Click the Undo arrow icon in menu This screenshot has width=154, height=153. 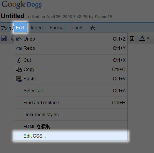tap(19, 39)
